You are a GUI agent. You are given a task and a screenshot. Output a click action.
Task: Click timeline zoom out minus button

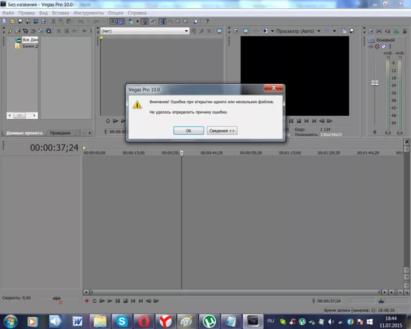400,293
